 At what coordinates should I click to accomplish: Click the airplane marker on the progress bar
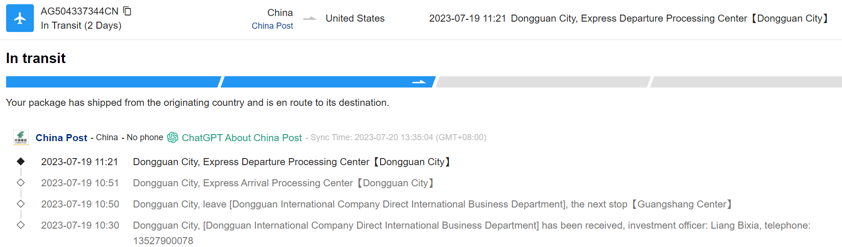tap(419, 82)
